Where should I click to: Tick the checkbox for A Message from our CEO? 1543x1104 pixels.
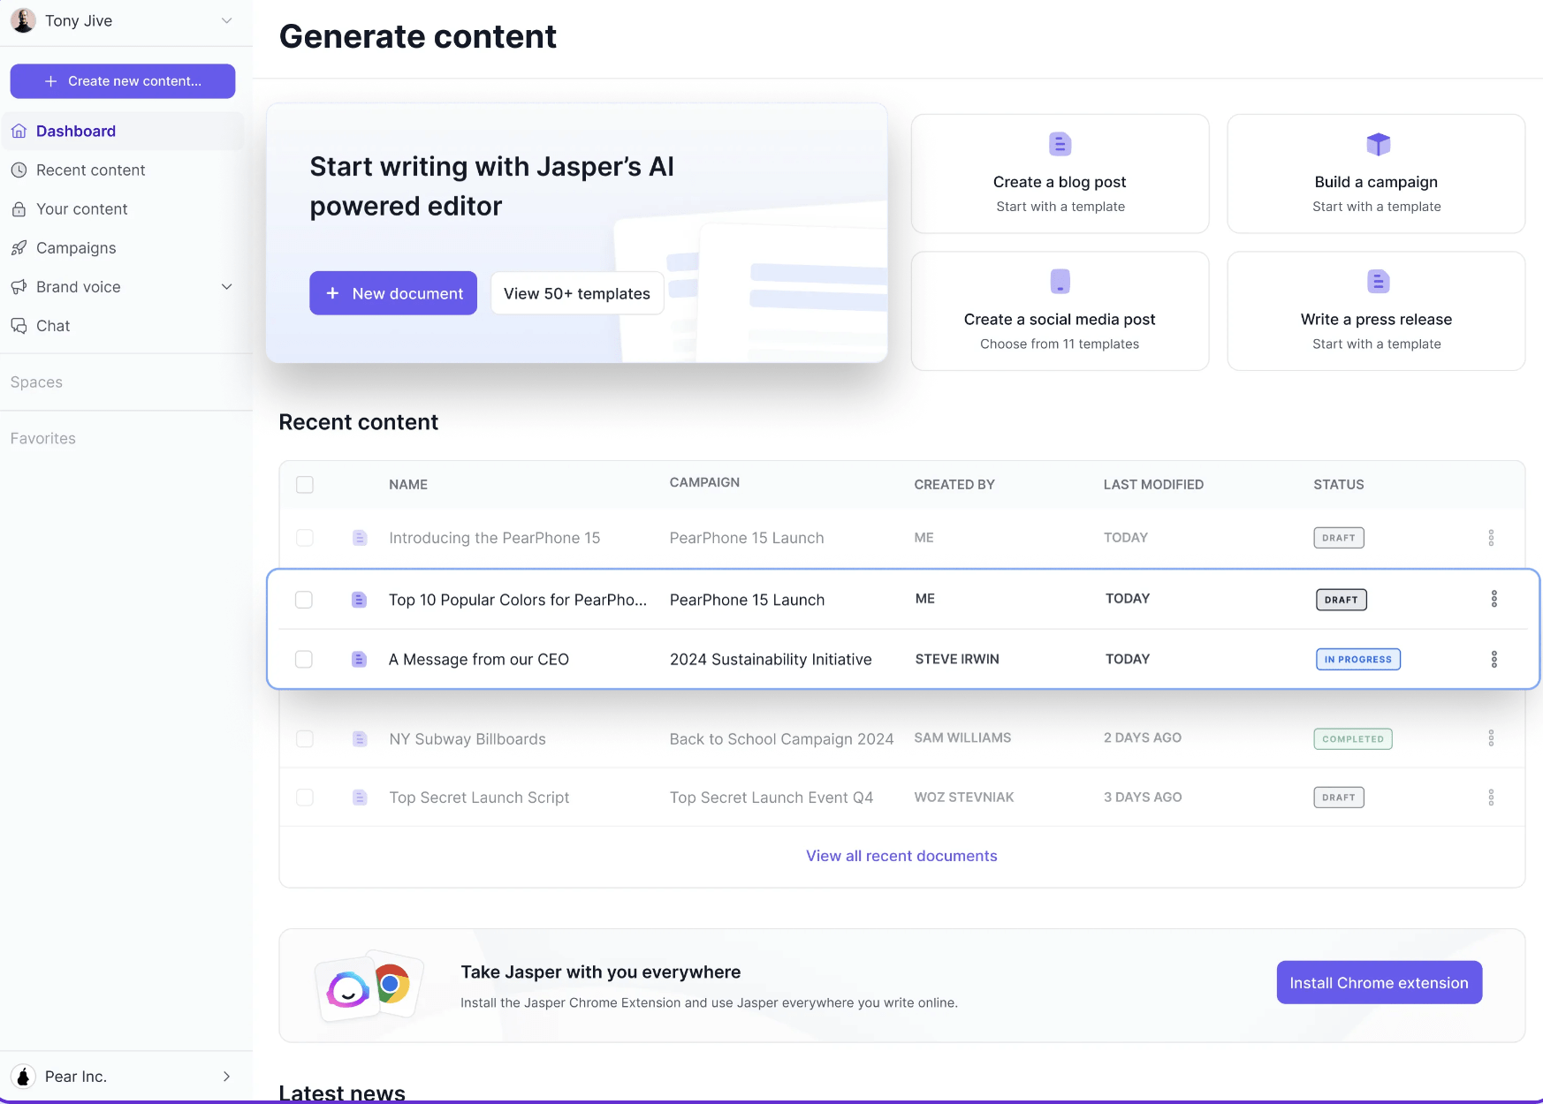[x=304, y=660]
